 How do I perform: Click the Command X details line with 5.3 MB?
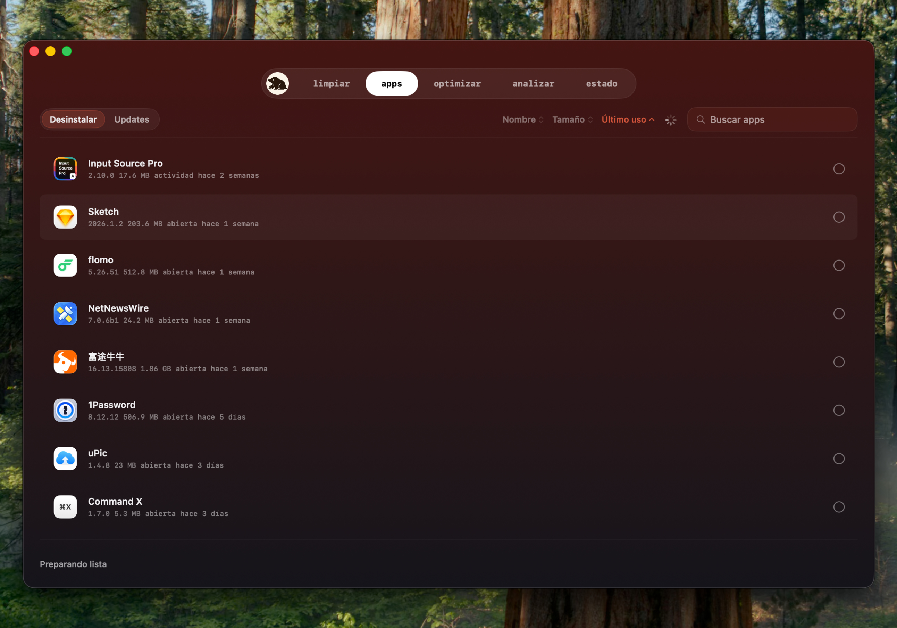point(158,513)
